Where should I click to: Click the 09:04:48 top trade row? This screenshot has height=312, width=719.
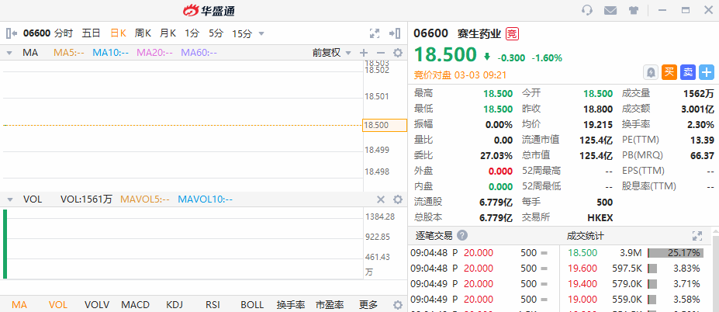tap(483, 253)
